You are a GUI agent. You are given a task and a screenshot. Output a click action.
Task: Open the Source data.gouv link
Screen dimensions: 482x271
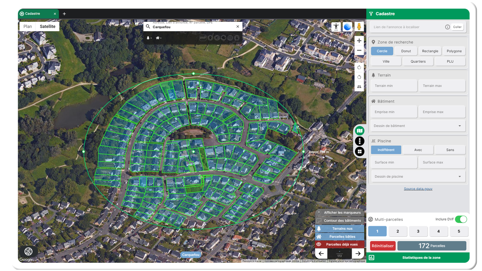(418, 189)
